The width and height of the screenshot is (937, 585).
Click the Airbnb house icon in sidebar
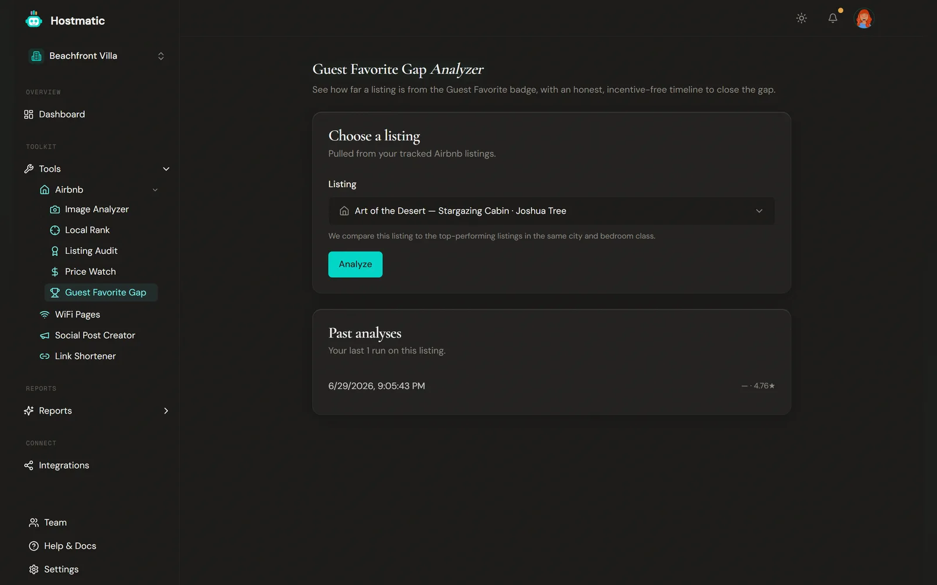(45, 190)
